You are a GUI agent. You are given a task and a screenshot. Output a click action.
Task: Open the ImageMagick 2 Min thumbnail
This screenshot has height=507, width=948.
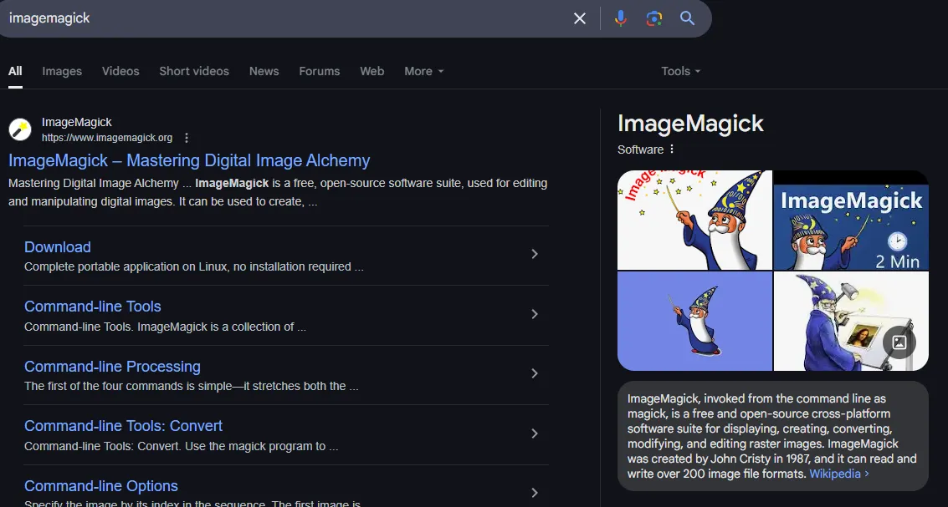click(x=851, y=221)
